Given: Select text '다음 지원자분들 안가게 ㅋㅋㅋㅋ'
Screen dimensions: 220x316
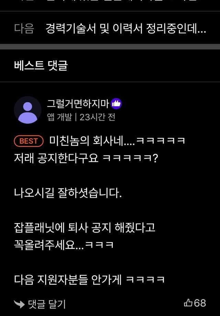Looking at the screenshot, I should (89, 280).
